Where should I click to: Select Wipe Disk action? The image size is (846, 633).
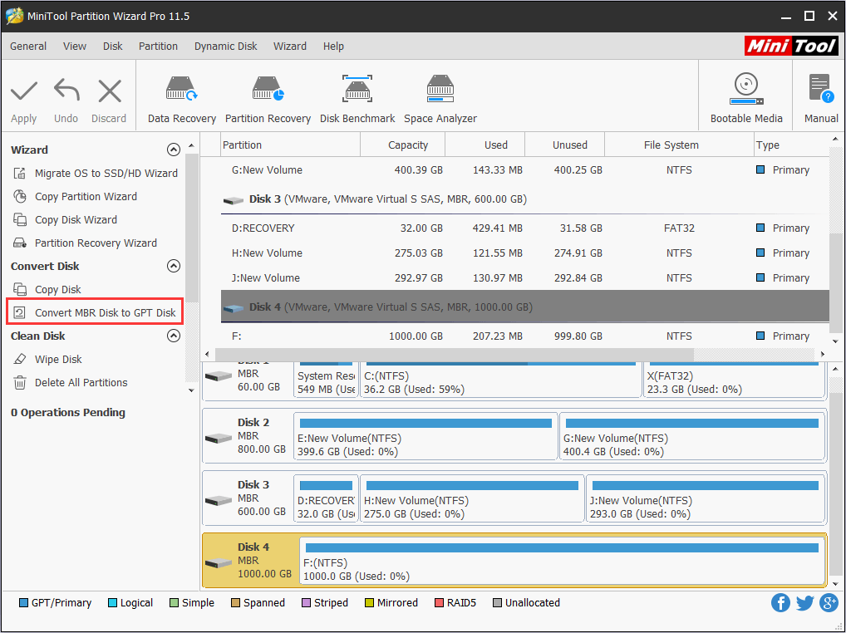47,359
